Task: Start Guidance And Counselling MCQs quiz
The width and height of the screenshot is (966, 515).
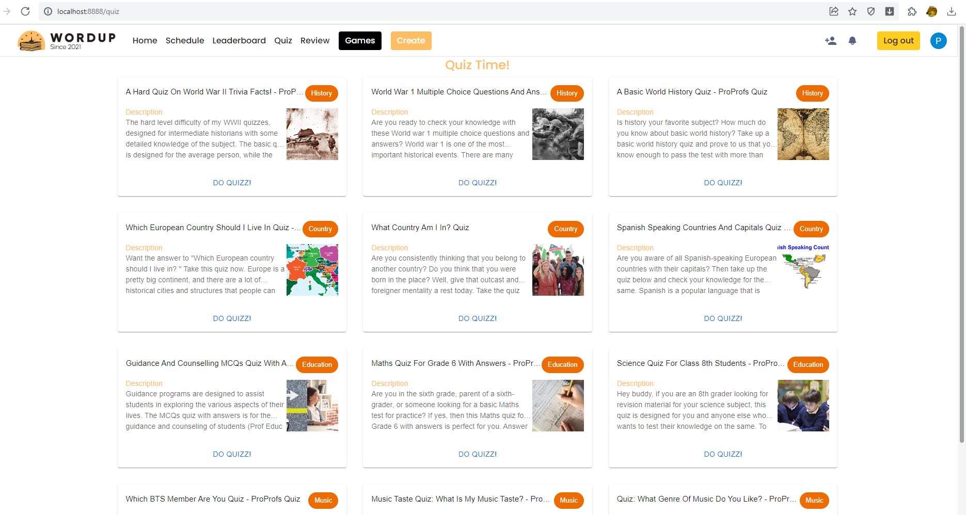Action: tap(232, 454)
